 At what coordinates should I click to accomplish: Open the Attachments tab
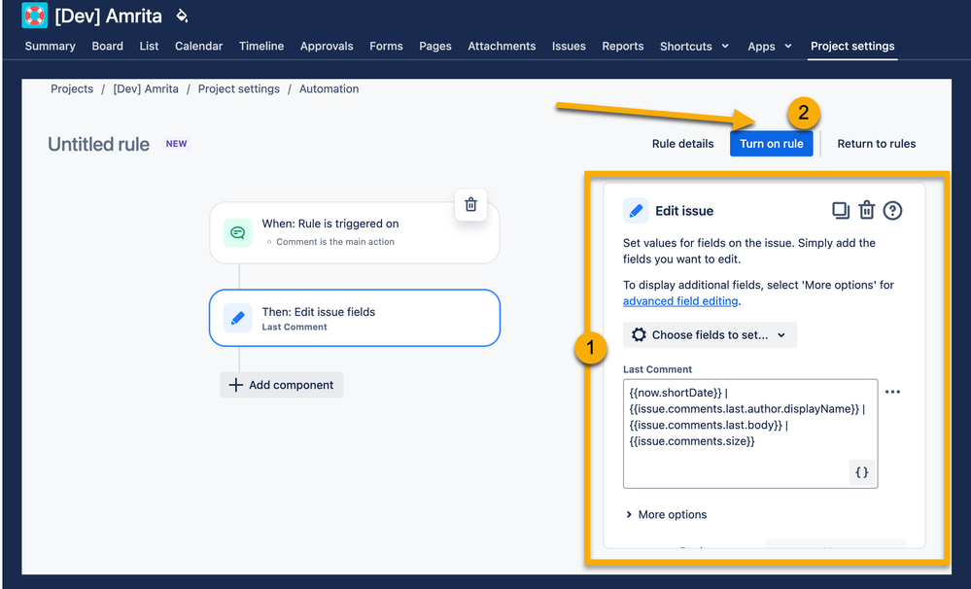(502, 46)
